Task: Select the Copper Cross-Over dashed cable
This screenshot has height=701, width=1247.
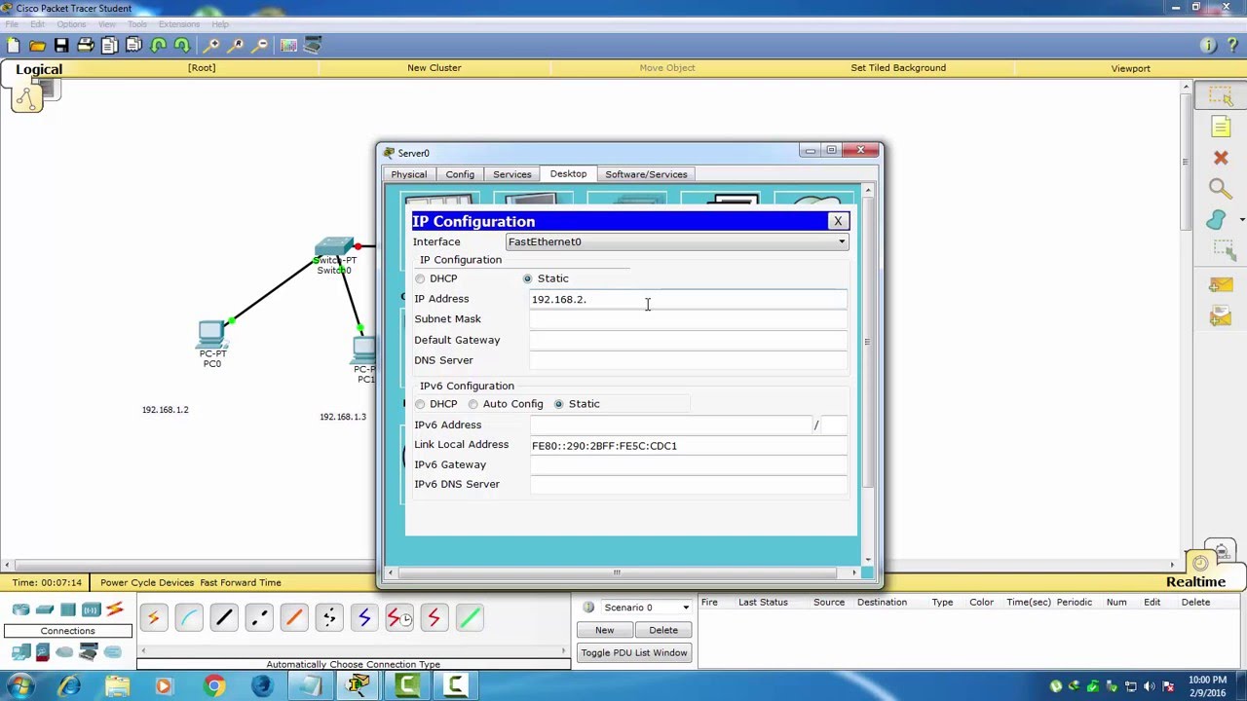Action: point(259,618)
